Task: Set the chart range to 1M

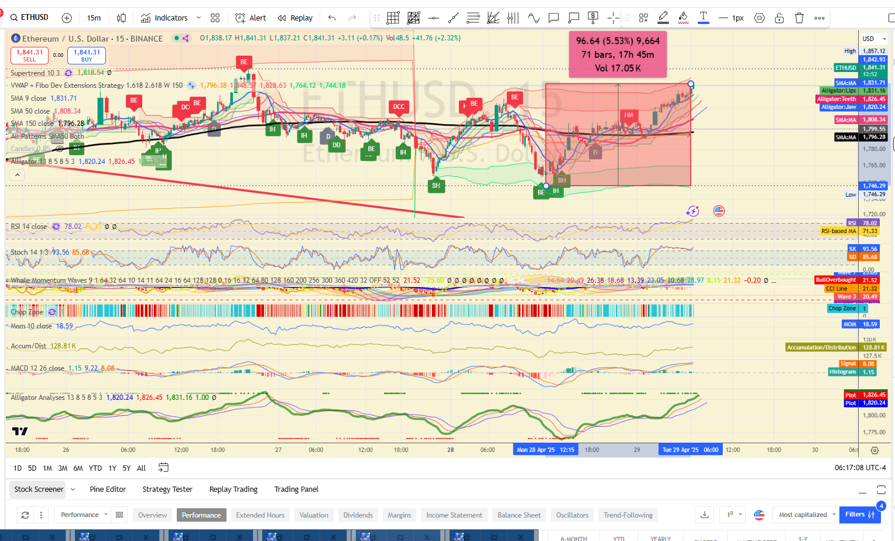Action: click(47, 468)
